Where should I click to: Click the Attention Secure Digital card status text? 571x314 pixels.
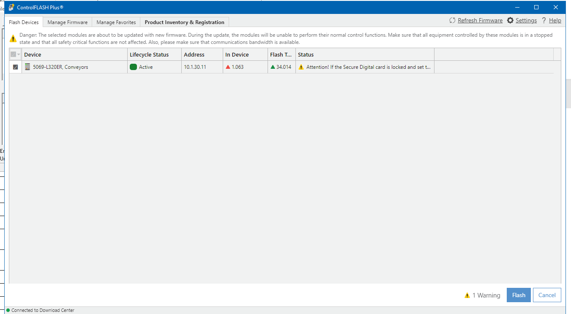pyautogui.click(x=369, y=67)
